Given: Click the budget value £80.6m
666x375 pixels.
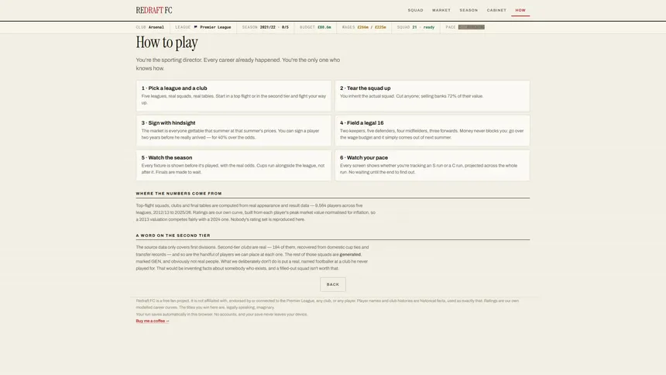Looking at the screenshot, I should tap(324, 27).
